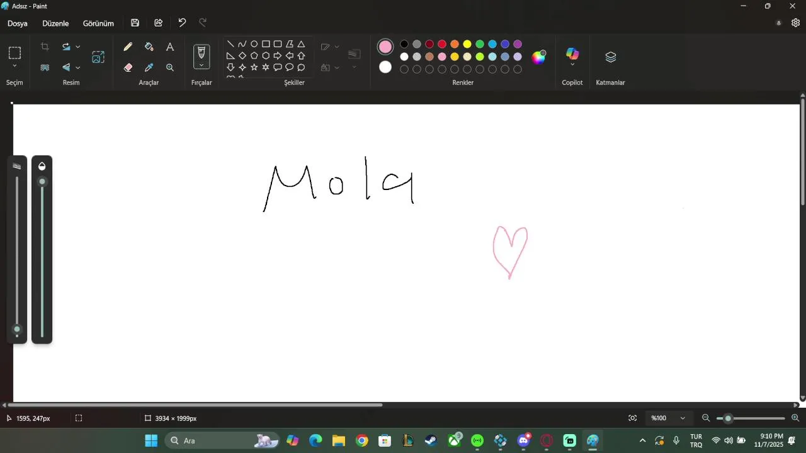The height and width of the screenshot is (453, 806).
Task: Select the Pencil tool
Action: pos(128,47)
